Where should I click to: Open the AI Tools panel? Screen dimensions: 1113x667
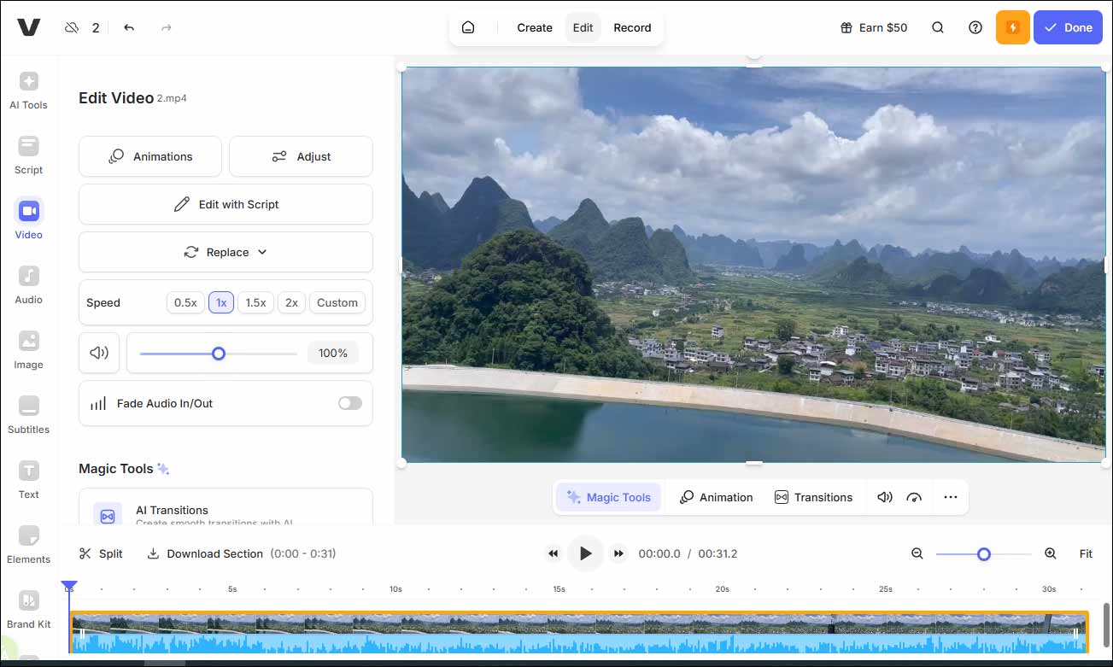tap(28, 90)
